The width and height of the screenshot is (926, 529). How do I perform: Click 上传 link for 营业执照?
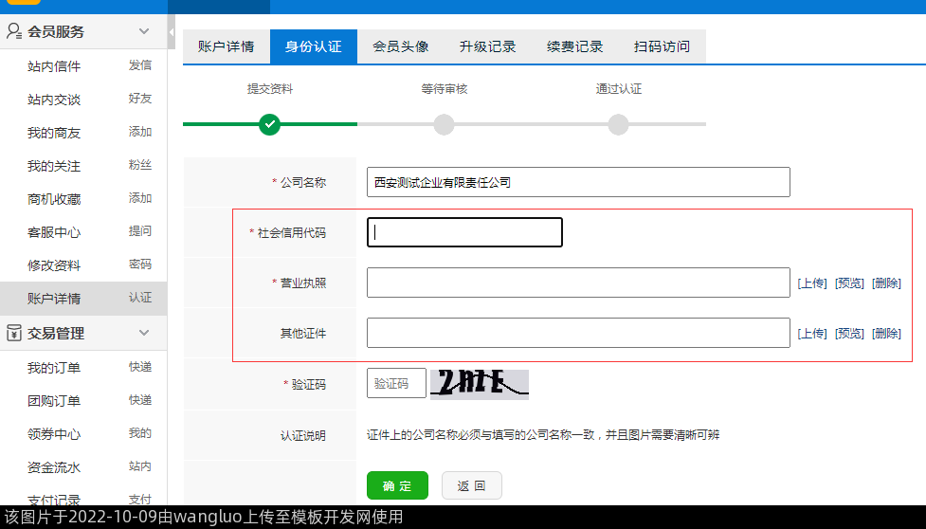(812, 283)
